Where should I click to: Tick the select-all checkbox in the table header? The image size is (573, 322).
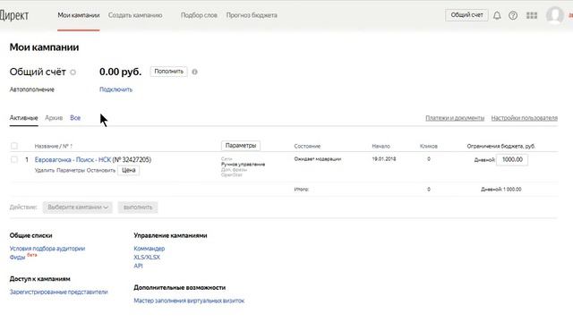coord(14,146)
